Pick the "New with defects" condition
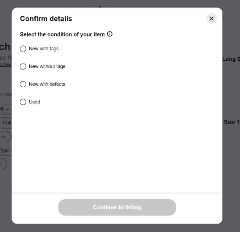240x232 pixels. coord(23,84)
